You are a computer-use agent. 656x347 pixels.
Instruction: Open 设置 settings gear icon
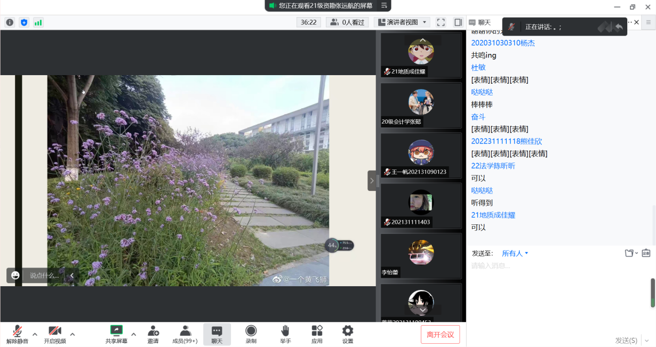[x=348, y=334]
